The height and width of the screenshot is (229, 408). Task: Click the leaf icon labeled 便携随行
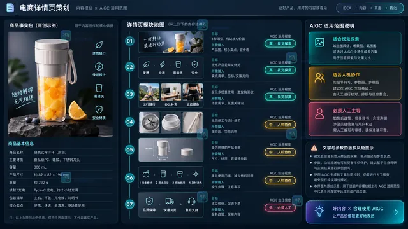coord(99,45)
